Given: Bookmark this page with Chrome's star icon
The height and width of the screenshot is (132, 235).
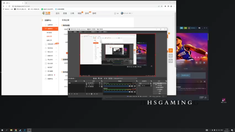Looking at the screenshot, I should click(162, 6).
